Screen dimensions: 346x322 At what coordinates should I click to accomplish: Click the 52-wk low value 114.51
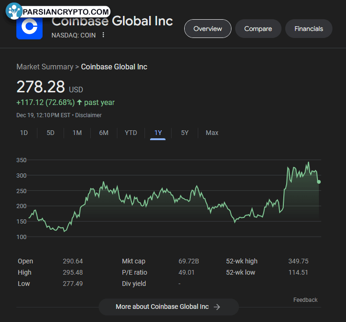(x=298, y=272)
